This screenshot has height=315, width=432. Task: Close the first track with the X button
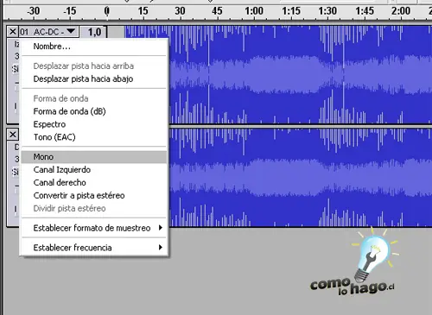(13, 31)
